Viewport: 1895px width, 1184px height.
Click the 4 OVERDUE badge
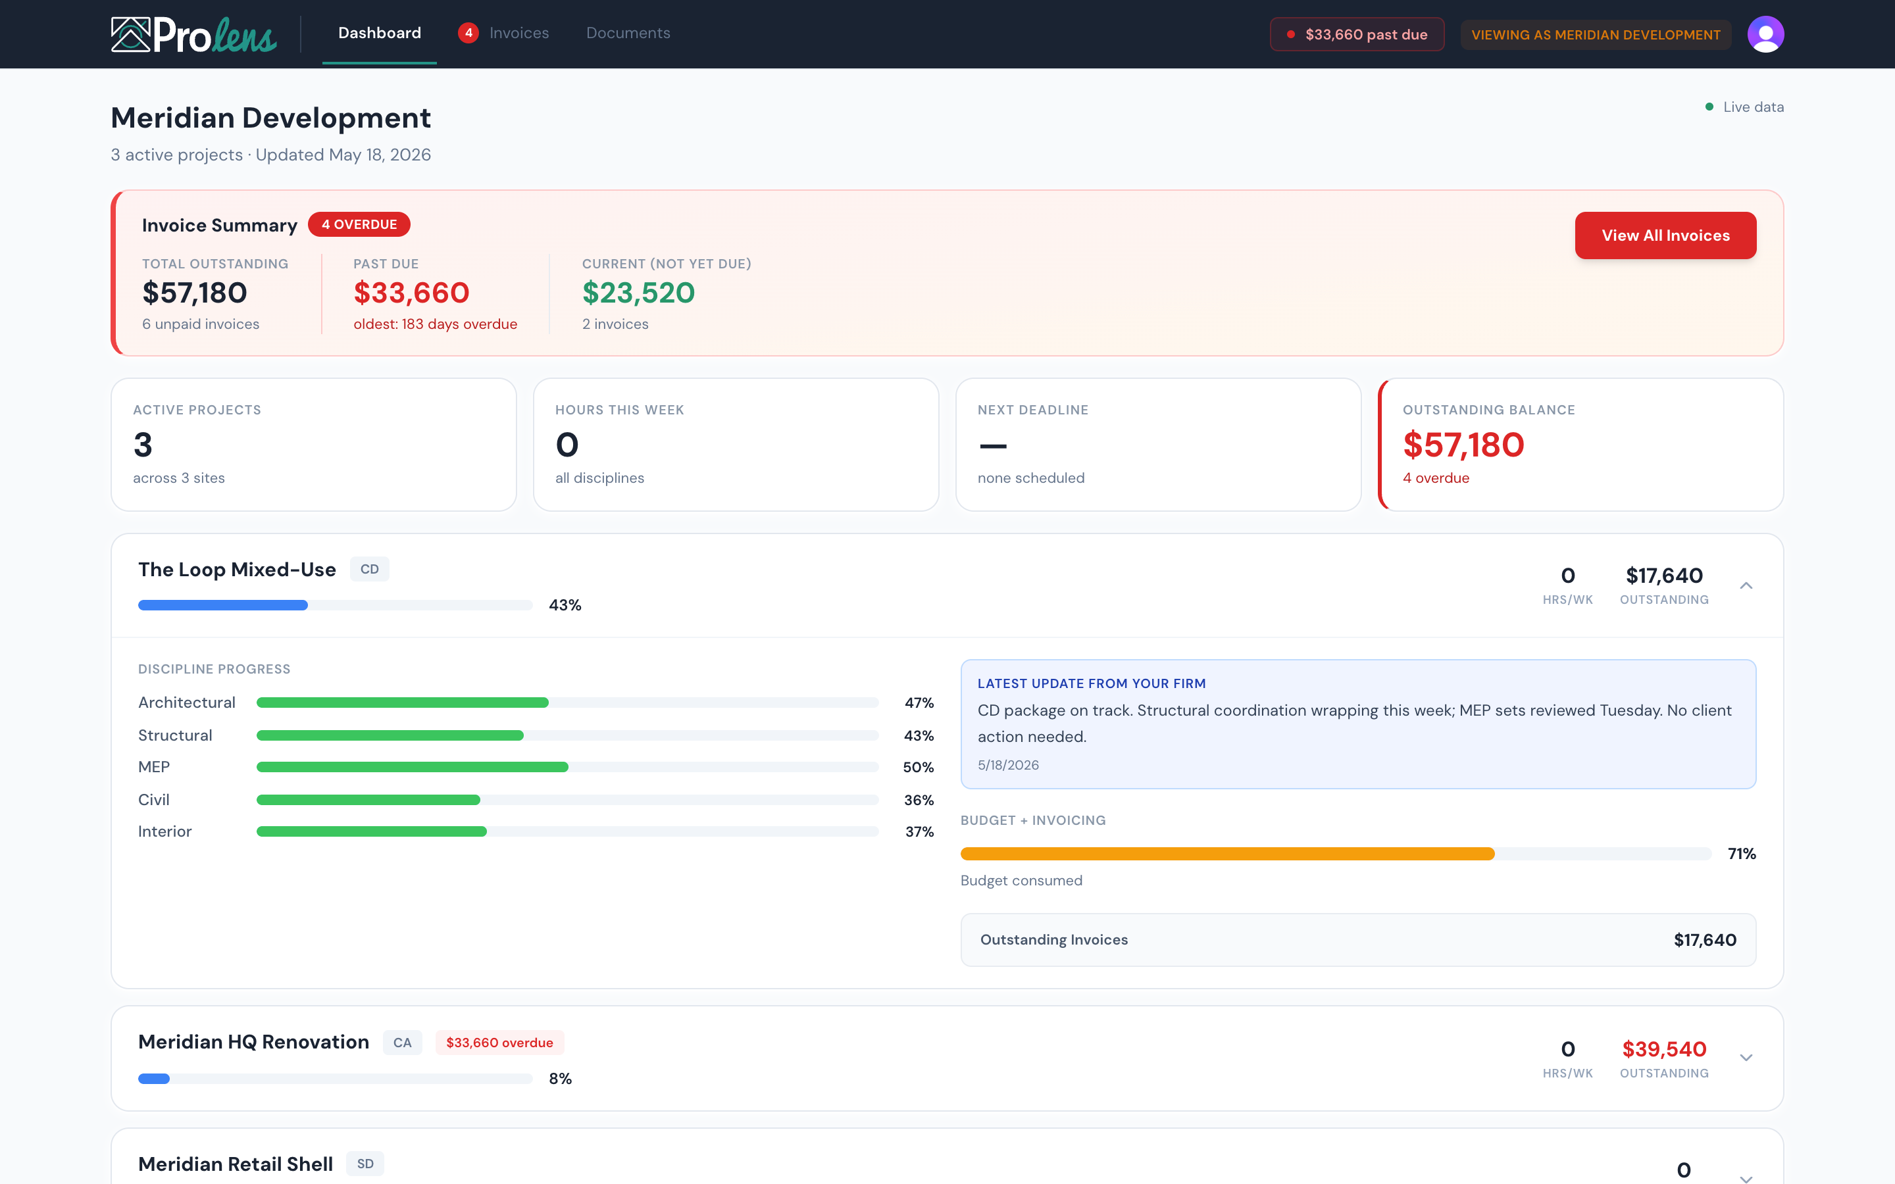click(x=359, y=225)
